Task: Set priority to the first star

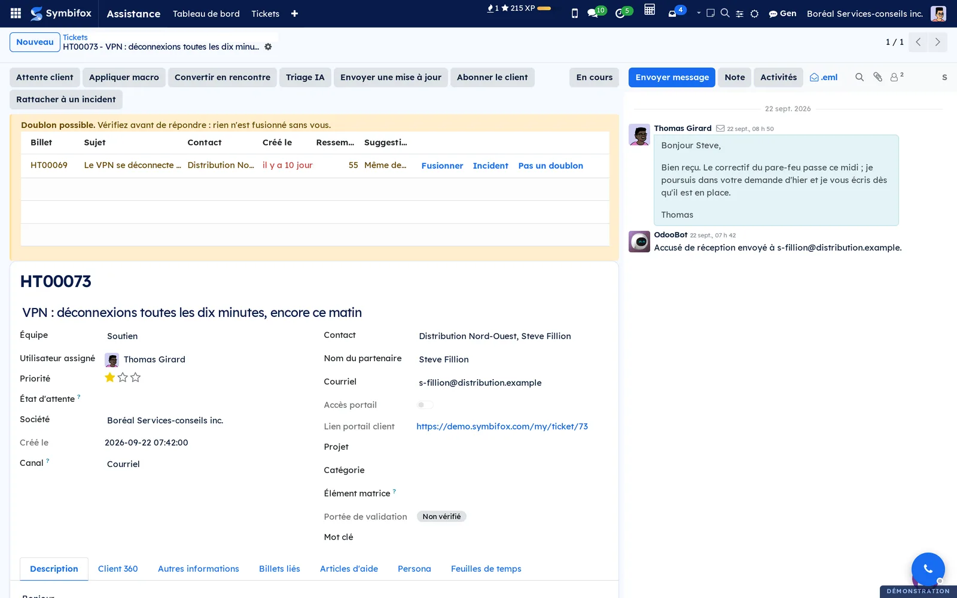Action: [x=110, y=377]
